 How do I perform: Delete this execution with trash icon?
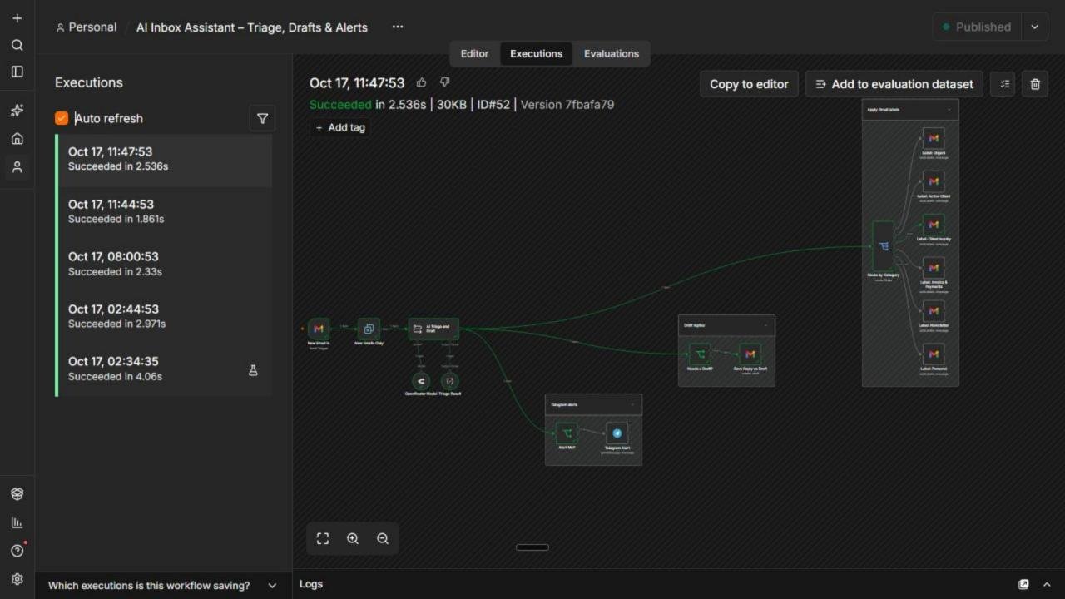(x=1035, y=84)
